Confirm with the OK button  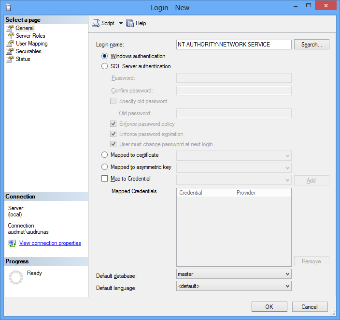269,307
